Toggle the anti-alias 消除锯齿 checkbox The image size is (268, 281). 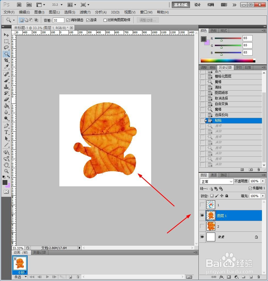point(68,20)
